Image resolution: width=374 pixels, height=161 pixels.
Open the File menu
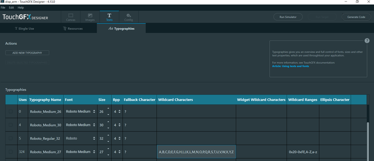[3, 7]
